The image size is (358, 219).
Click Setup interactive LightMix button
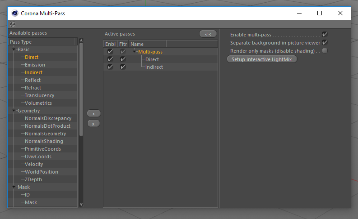[x=262, y=59]
